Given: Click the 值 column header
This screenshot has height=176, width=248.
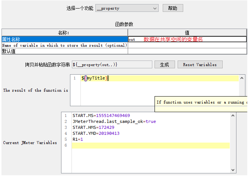Looking at the screenshot, I should coord(187,33).
